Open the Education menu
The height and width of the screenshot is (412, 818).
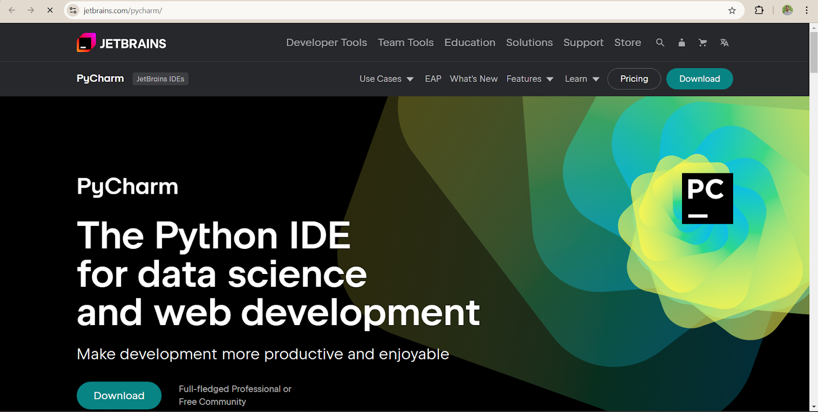(x=470, y=42)
